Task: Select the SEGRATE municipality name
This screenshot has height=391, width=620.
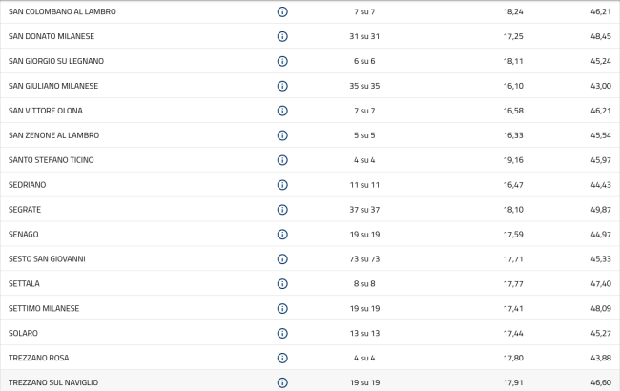Action: (x=25, y=210)
